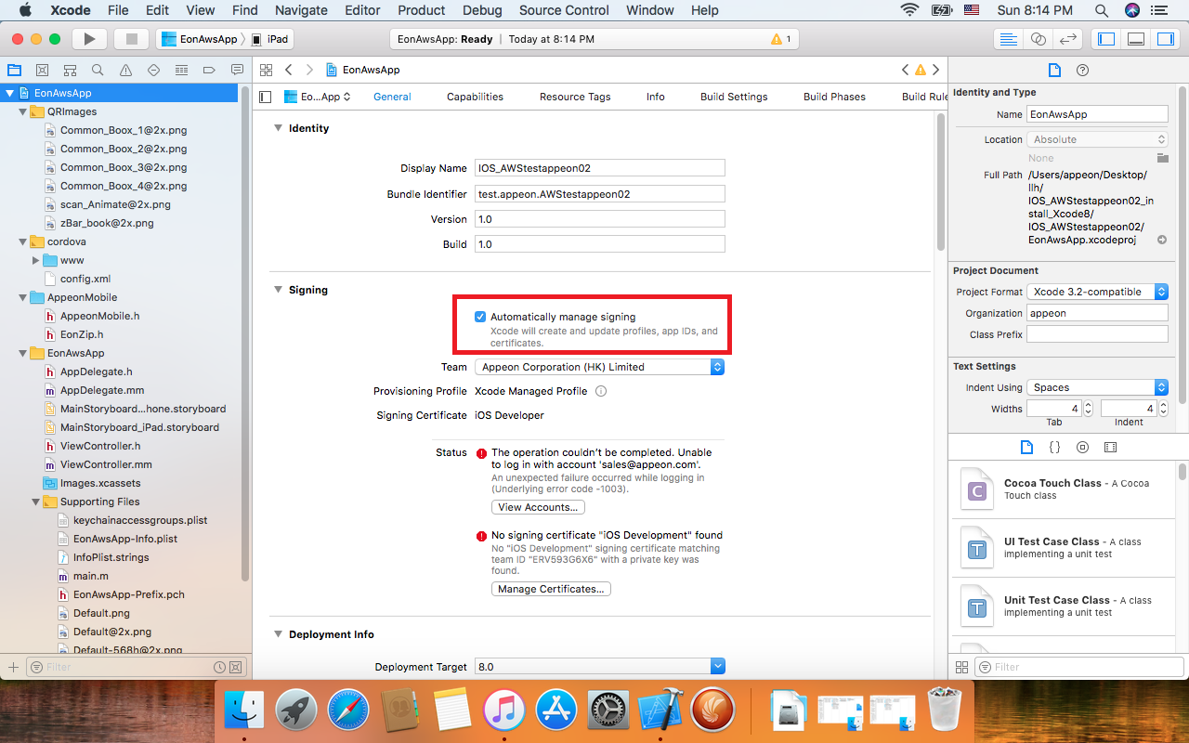Open the Find navigator magnifier icon
This screenshot has height=743, width=1189.
[x=98, y=70]
